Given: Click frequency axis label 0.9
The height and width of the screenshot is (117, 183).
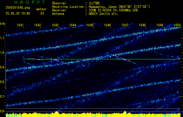Looking at the screenshot, I should tap(2, 68).
